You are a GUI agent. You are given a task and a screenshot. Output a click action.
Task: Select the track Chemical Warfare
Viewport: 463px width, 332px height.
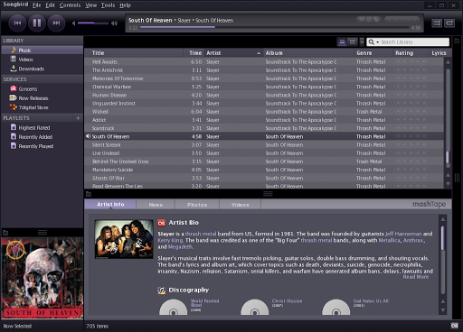pyautogui.click(x=264, y=87)
